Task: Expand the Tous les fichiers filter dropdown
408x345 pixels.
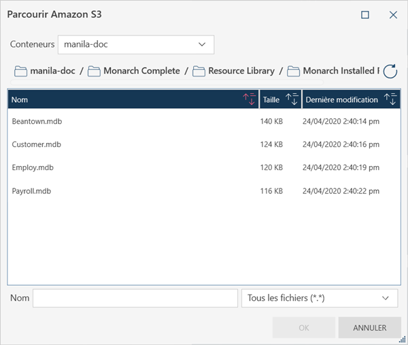Action: tap(320, 298)
